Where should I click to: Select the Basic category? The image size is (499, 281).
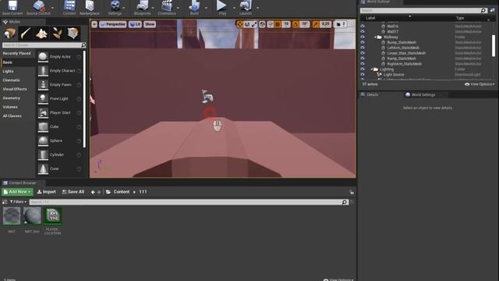coord(17,62)
